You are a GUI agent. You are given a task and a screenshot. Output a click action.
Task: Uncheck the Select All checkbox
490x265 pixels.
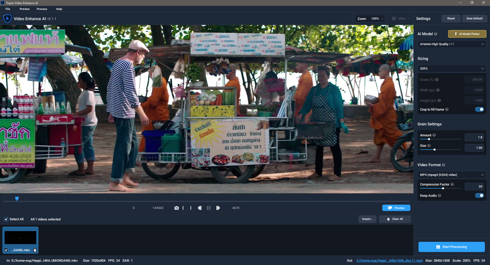(x=6, y=219)
